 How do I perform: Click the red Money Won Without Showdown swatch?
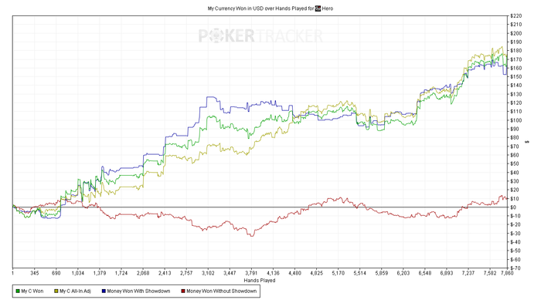(183, 291)
